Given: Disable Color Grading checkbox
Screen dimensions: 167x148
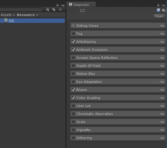Looking at the screenshot, I should (x=73, y=98).
